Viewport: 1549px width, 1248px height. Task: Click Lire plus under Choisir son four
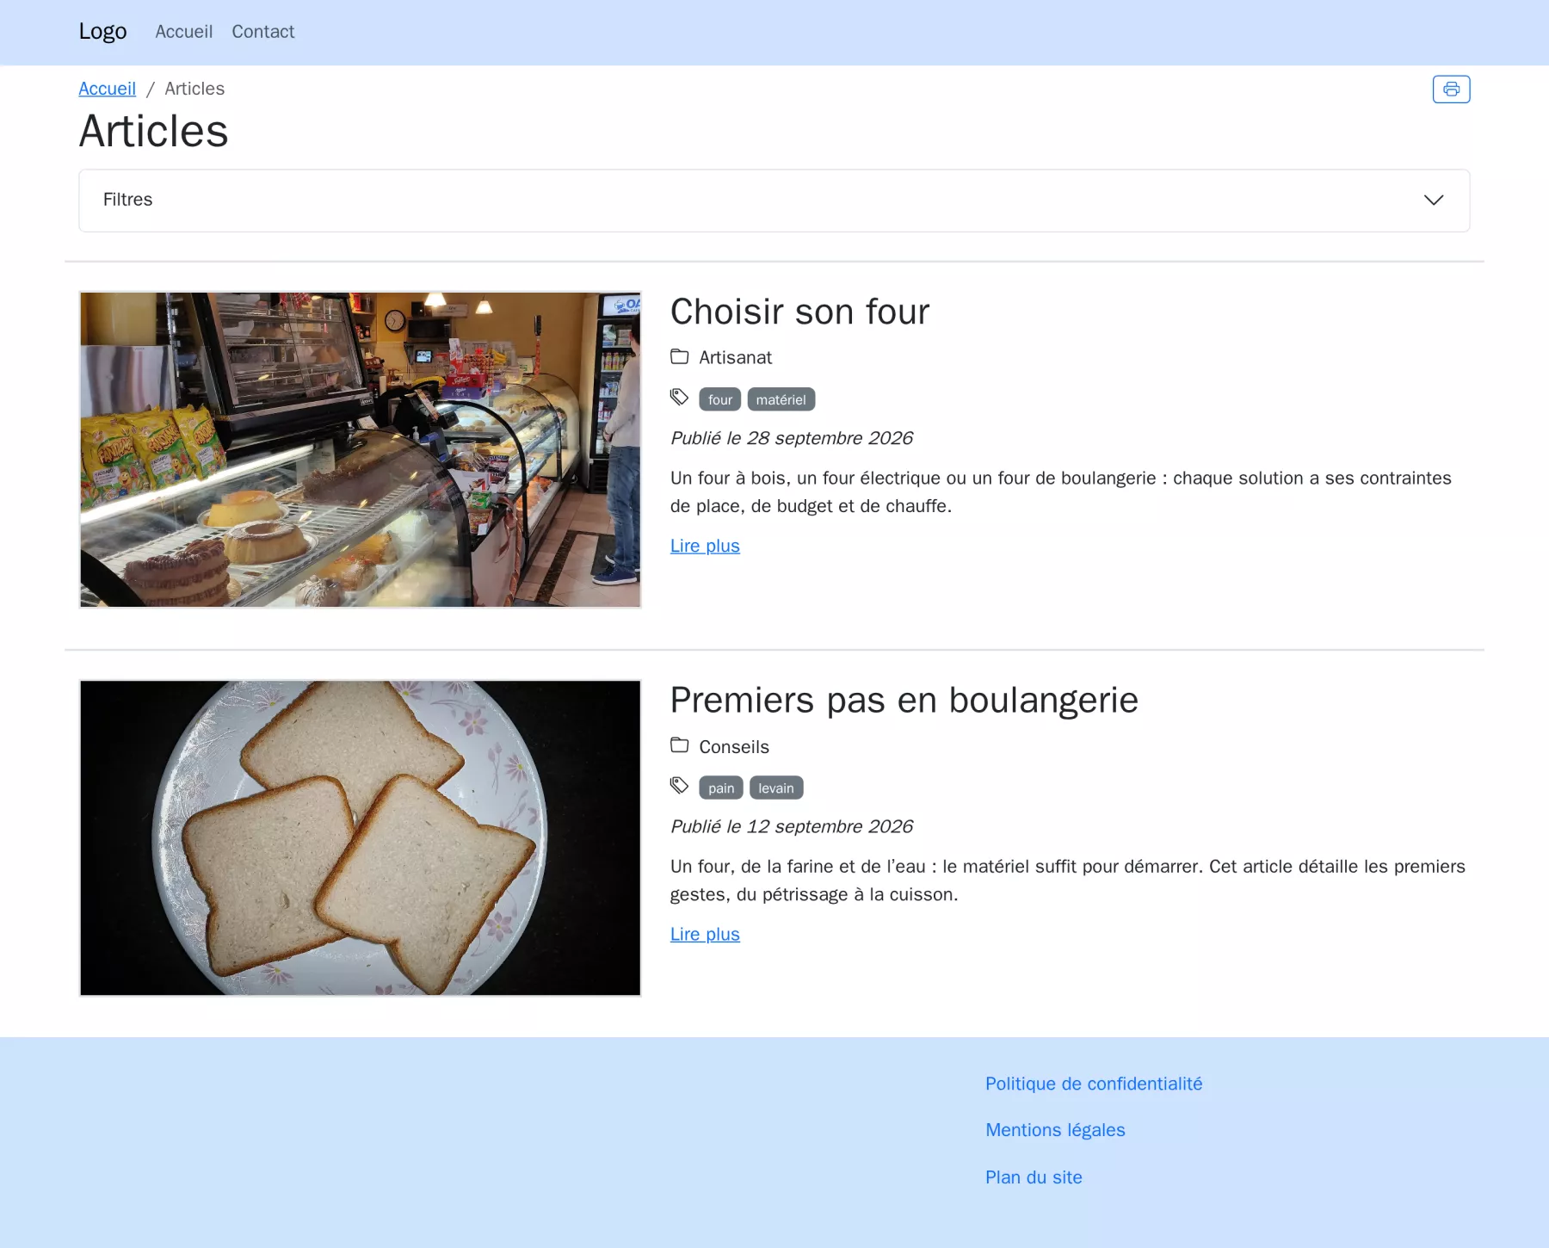tap(705, 546)
